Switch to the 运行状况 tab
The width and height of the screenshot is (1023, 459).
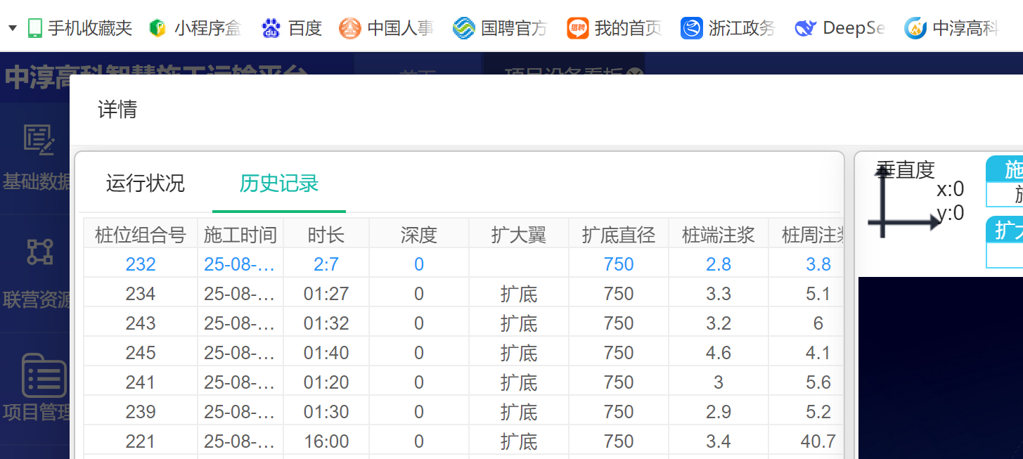(x=145, y=183)
